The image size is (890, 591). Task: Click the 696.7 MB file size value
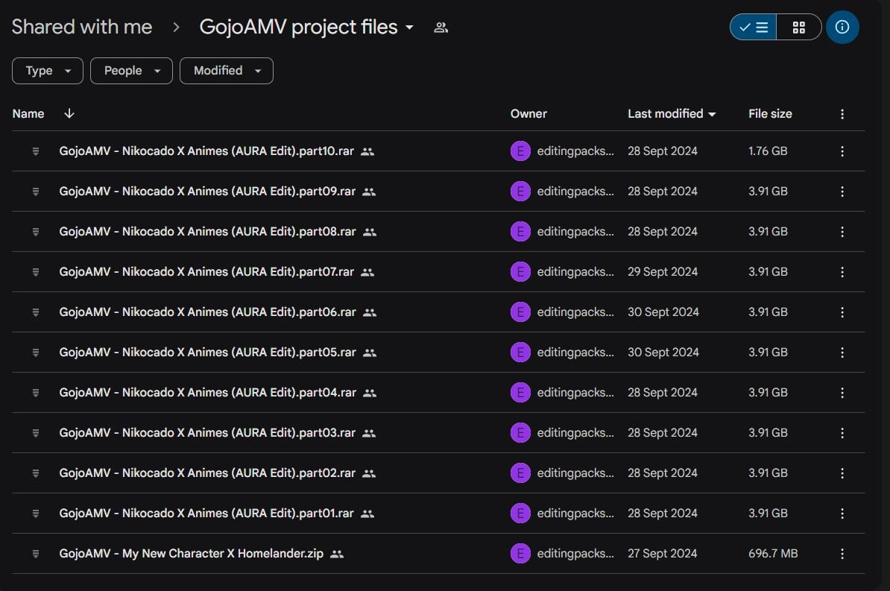(773, 554)
